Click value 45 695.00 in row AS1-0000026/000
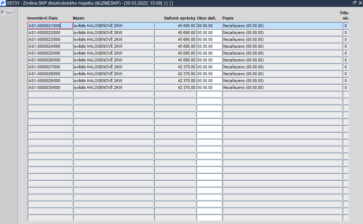Image resolution: width=363 pixels, height=224 pixels. point(175,60)
